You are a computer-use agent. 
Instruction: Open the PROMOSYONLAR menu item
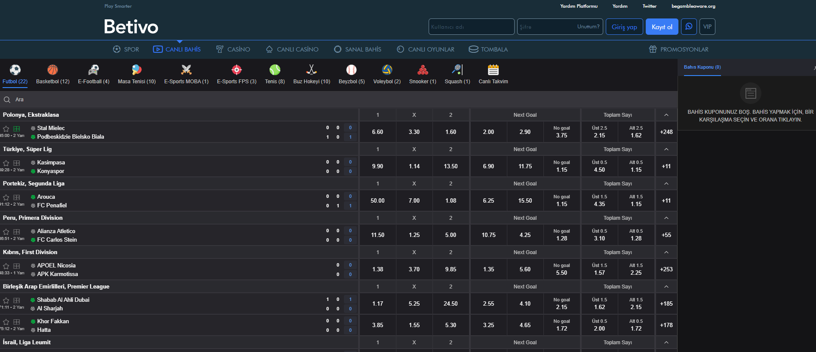click(x=679, y=49)
